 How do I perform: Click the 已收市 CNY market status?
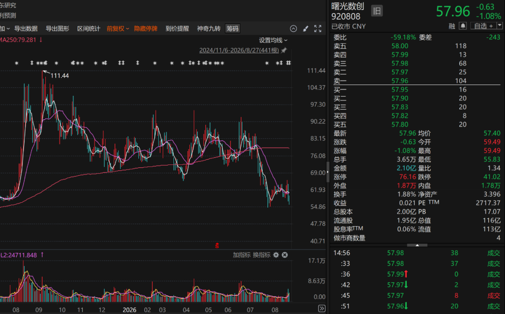(348, 26)
